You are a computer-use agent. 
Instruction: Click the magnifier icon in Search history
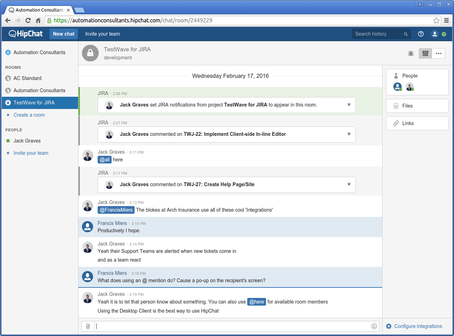(x=406, y=34)
